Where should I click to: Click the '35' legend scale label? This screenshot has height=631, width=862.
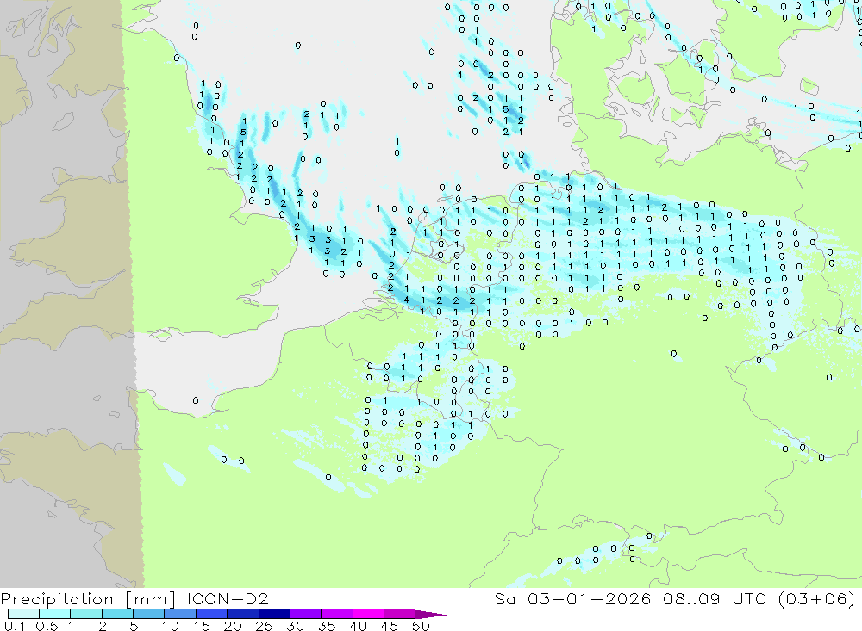point(327,626)
